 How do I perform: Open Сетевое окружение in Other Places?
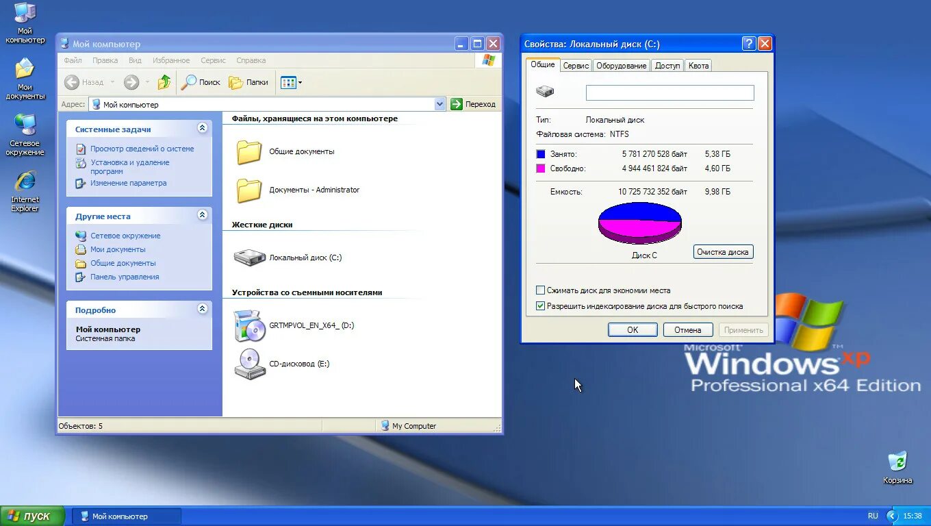(x=125, y=236)
